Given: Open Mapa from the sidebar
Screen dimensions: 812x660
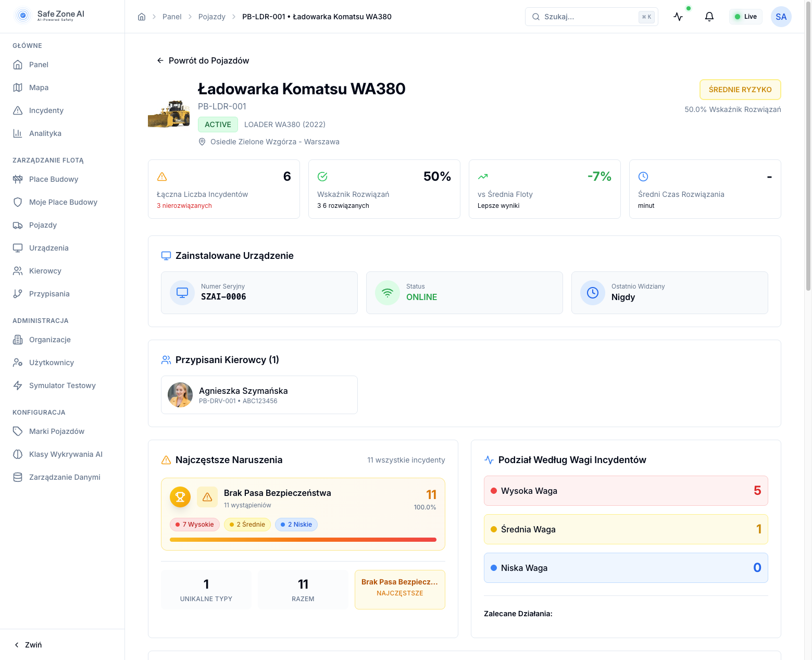Looking at the screenshot, I should click(39, 88).
